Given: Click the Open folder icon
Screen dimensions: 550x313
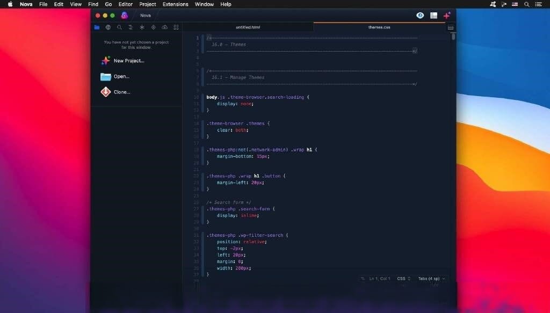Looking at the screenshot, I should coord(106,76).
